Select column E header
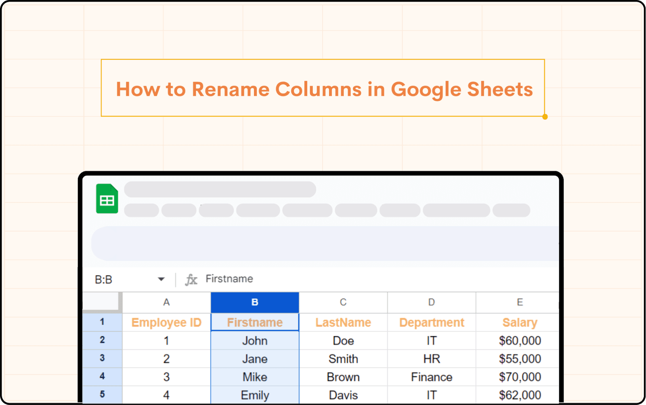The height and width of the screenshot is (405, 646). [x=519, y=302]
